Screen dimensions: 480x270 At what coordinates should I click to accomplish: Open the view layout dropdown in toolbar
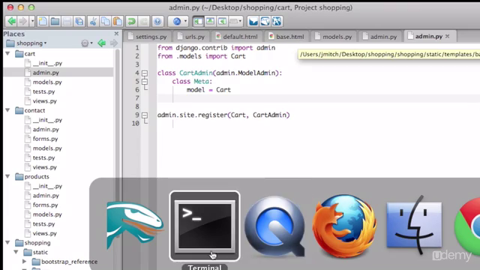point(235,21)
